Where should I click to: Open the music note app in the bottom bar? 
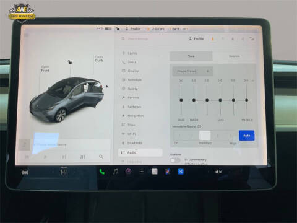[x=115, y=172]
